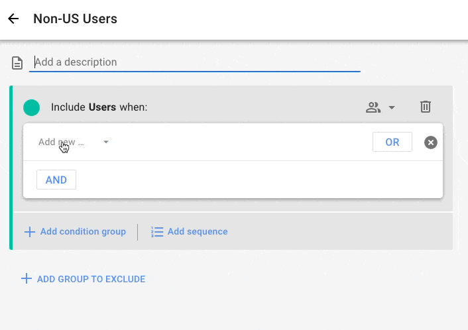Click the Include Users when label
Screen dimensions: 468x330
pos(99,107)
